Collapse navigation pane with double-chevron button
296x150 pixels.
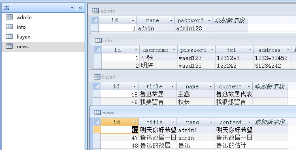coord(81,8)
